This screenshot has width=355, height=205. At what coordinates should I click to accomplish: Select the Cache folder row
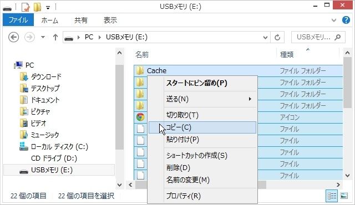238,71
